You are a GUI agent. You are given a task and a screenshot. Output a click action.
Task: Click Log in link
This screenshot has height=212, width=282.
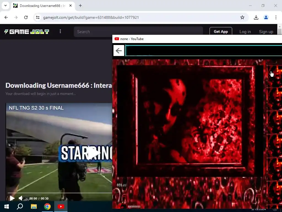(x=245, y=32)
